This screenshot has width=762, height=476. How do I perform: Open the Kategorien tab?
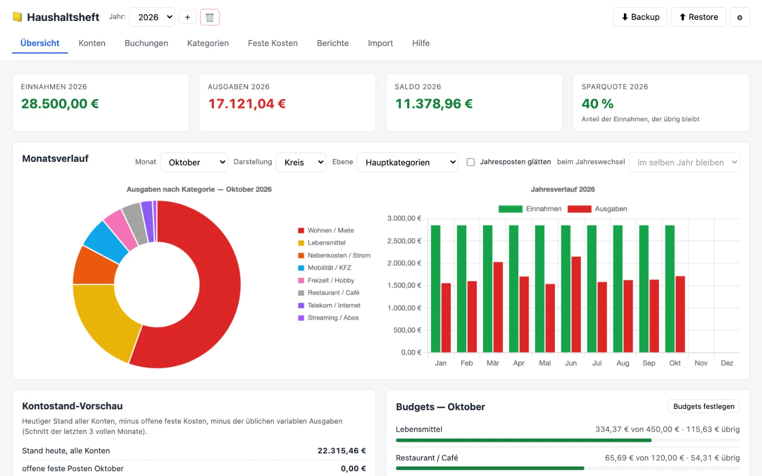[x=208, y=43]
